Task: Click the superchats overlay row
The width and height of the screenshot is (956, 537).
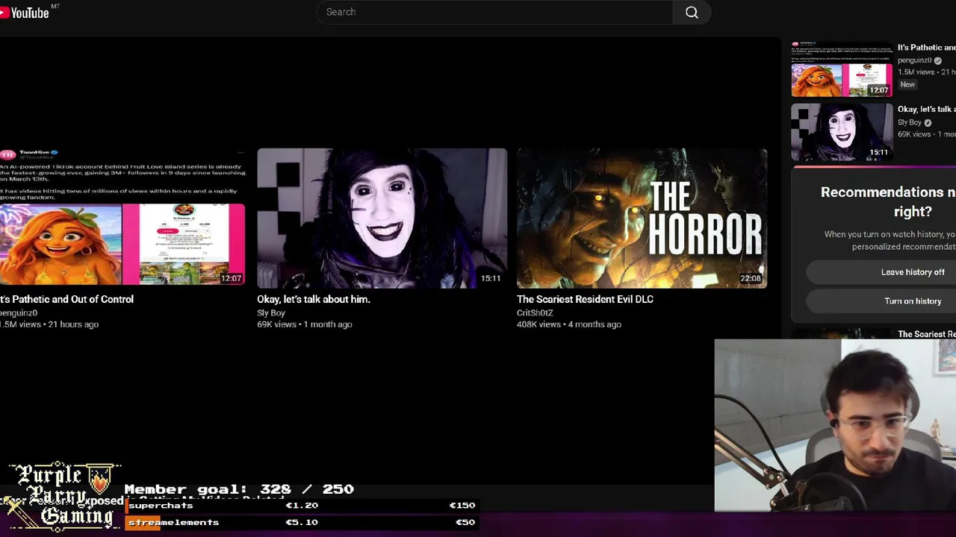Action: tap(301, 506)
